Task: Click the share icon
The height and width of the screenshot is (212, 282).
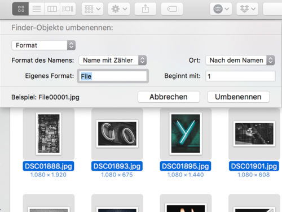Action: coord(146,8)
